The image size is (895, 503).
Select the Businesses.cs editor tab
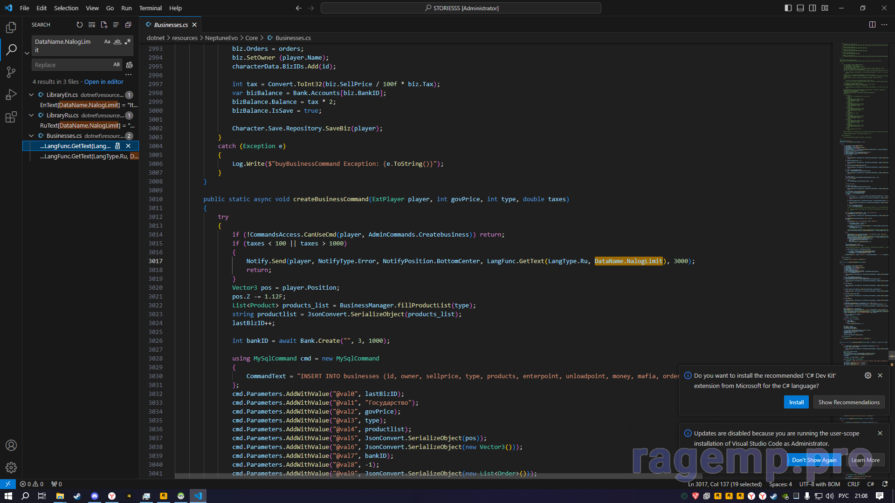[x=171, y=25]
